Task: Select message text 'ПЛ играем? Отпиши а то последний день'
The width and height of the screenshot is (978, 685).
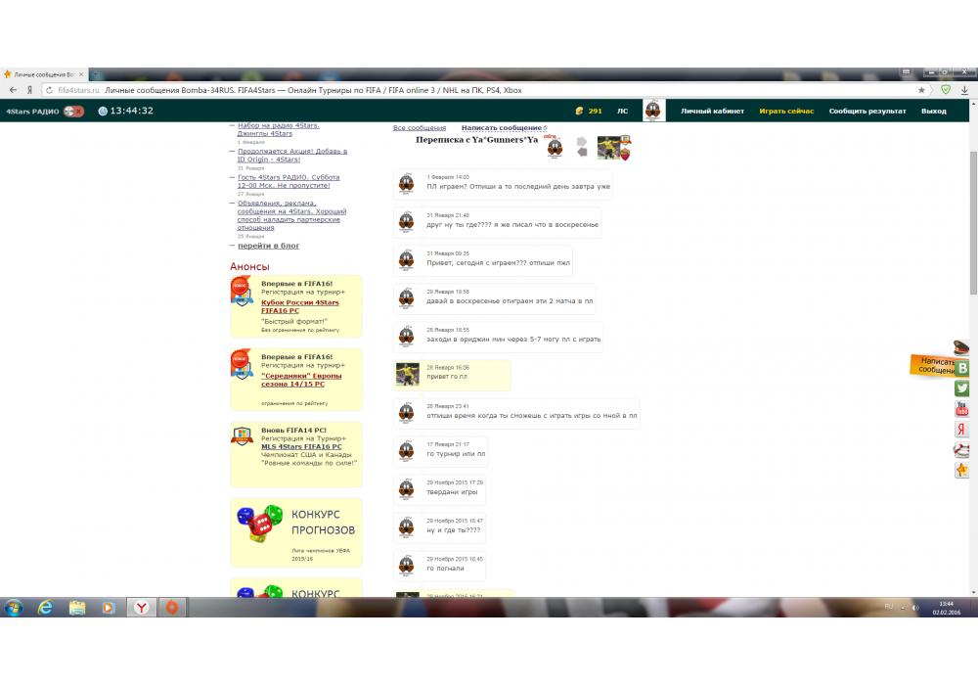Action: tap(518, 187)
